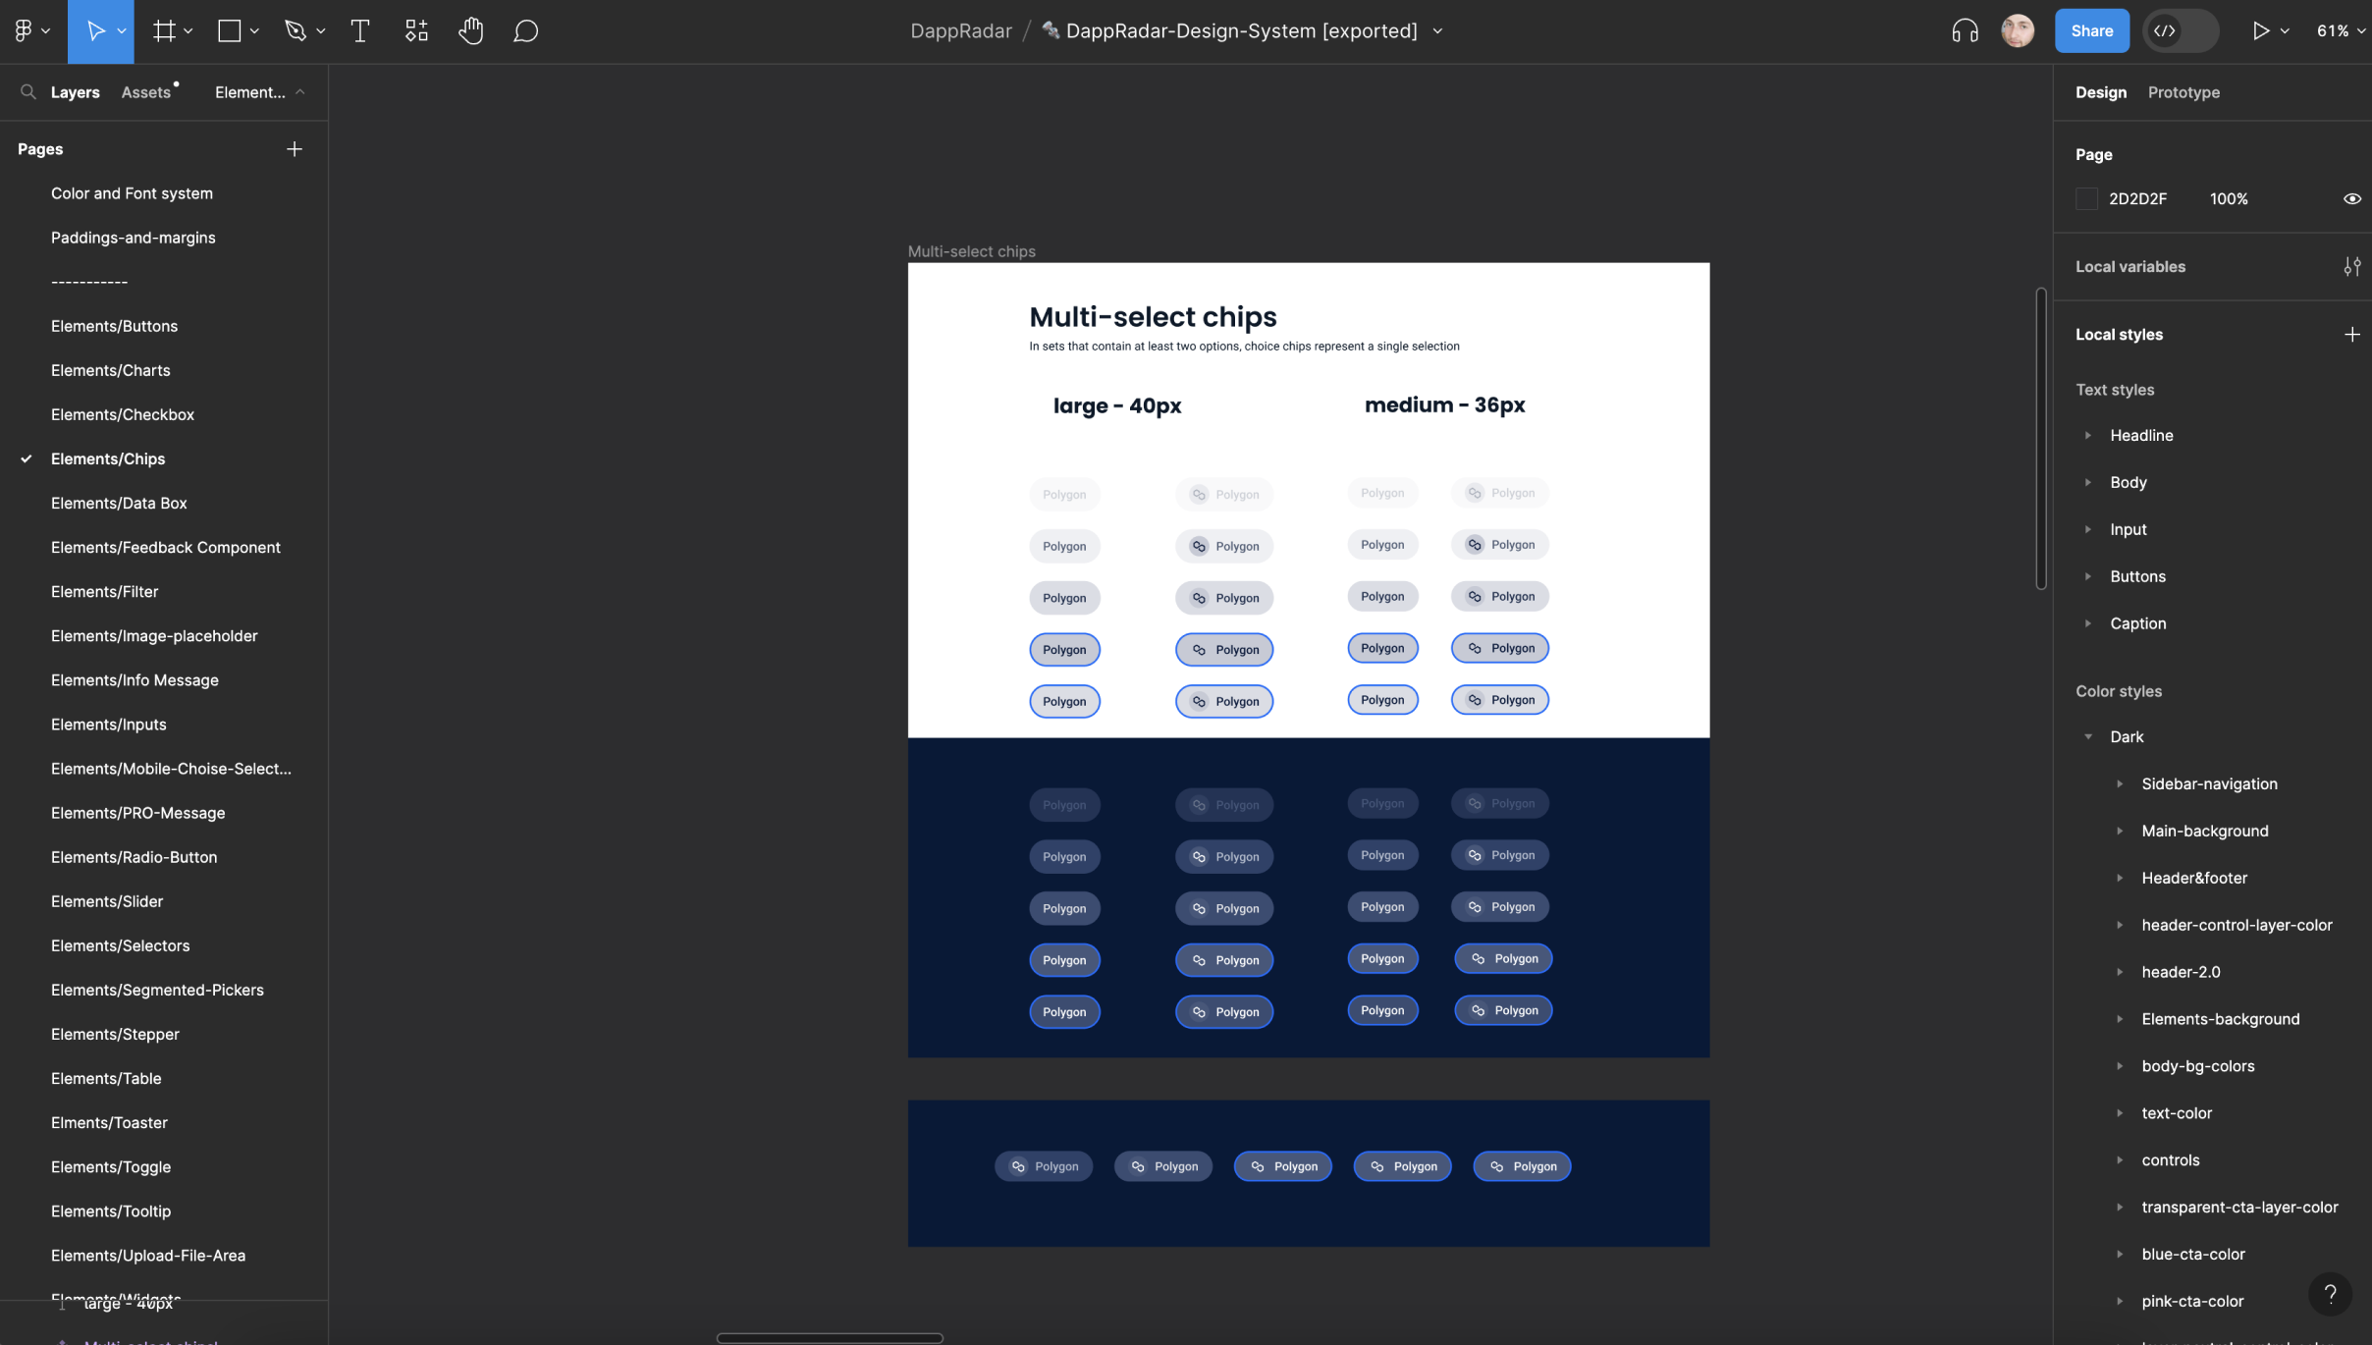This screenshot has height=1345, width=2372.
Task: Expand the Body text styles
Action: 2088,483
